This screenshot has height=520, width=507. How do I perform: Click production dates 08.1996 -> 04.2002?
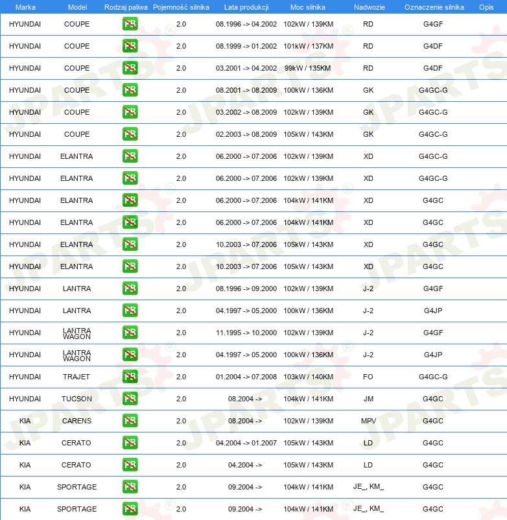coord(246,24)
